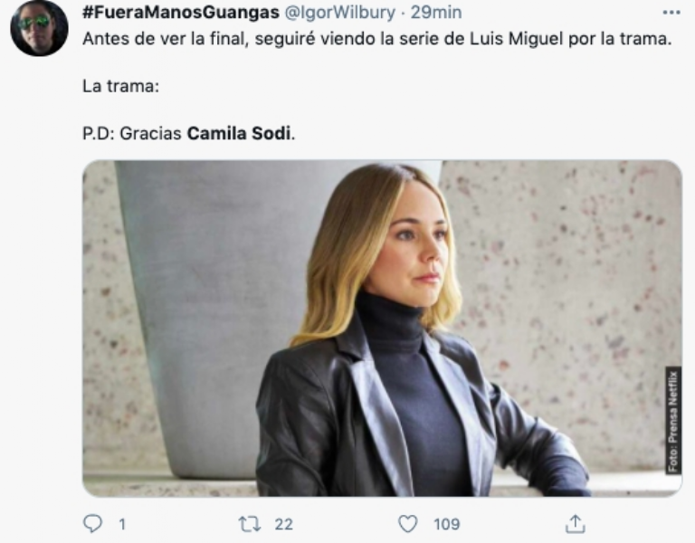Screen dimensions: 695x543
Task: Click the 'P.D: Gracias' text
Action: tap(132, 133)
